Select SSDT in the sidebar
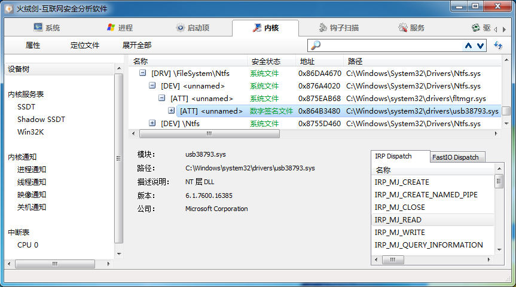This screenshot has height=287, width=516. [x=26, y=107]
